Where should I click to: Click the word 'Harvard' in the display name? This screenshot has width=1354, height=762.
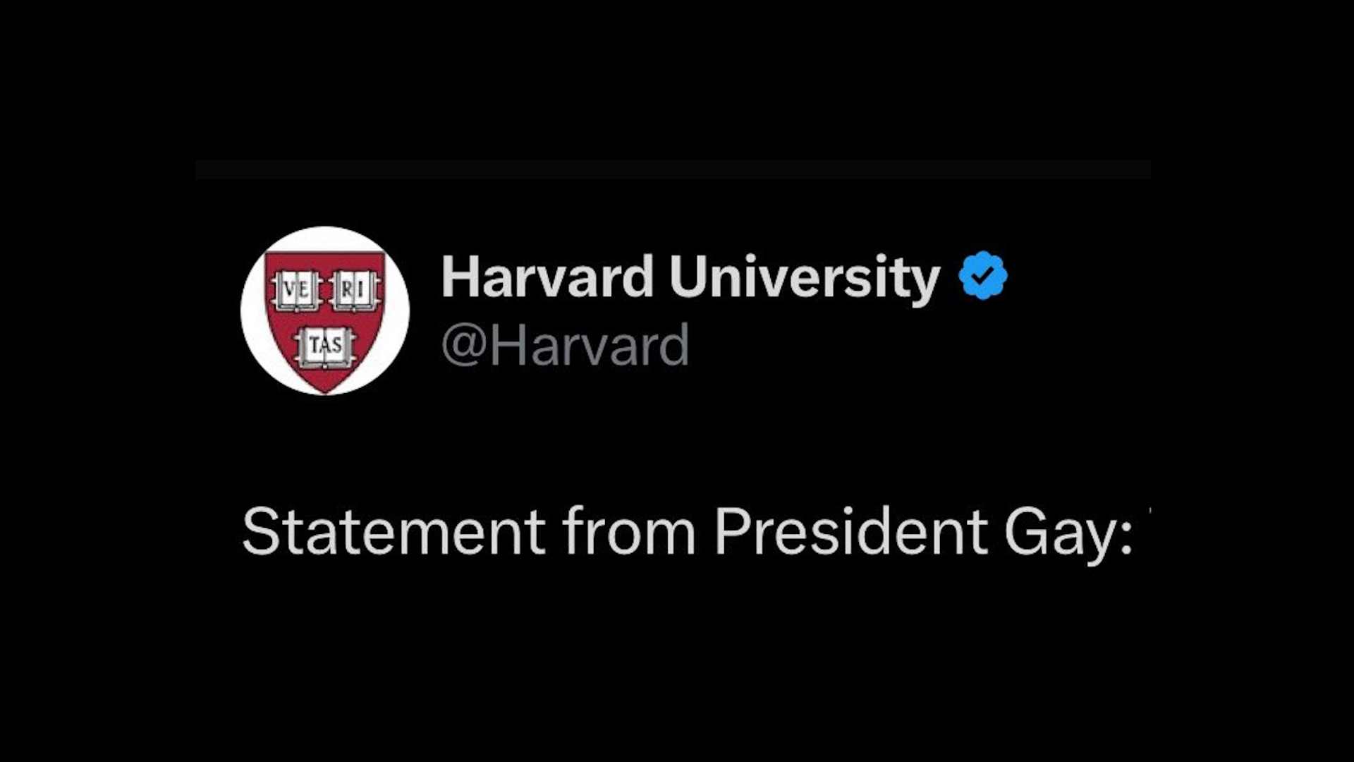click(x=547, y=277)
